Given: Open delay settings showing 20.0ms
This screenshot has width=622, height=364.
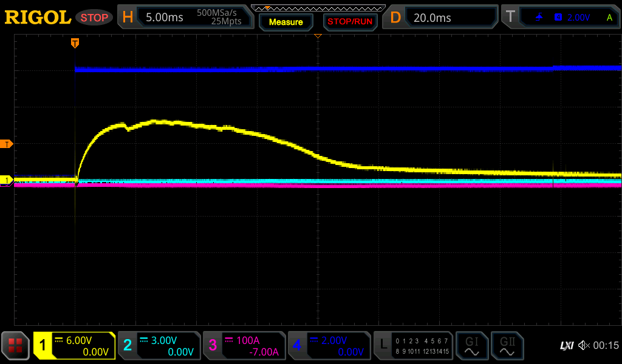Looking at the screenshot, I should (440, 18).
